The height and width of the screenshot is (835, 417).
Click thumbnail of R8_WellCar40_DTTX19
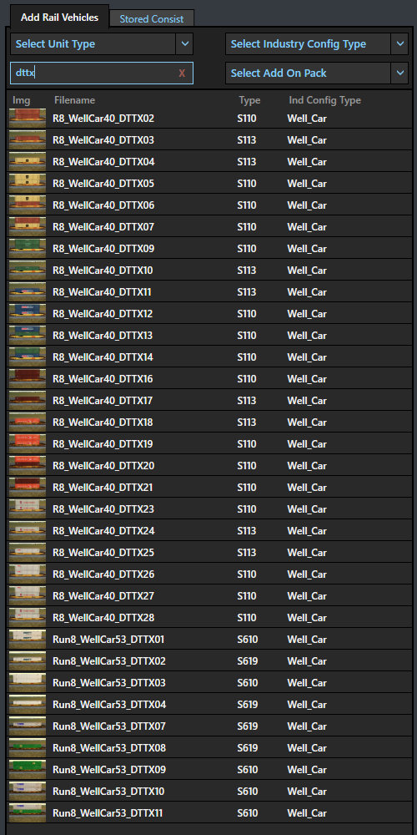tap(28, 444)
